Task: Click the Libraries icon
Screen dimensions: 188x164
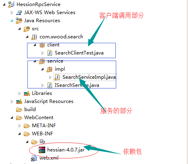Action: pyautogui.click(x=27, y=93)
